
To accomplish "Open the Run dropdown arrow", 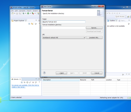I will (30, 13).
